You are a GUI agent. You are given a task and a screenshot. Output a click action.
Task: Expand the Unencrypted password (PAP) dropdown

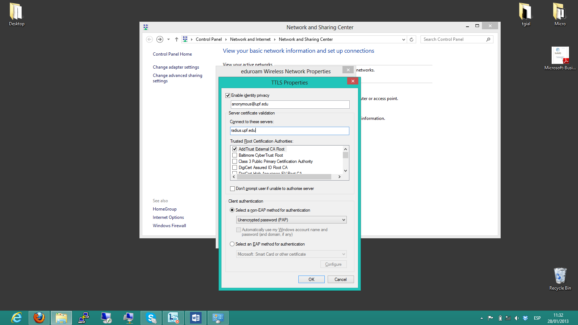point(292,220)
